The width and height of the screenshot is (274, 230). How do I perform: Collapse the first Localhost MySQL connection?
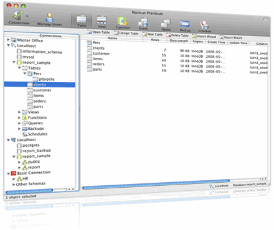(x=8, y=45)
